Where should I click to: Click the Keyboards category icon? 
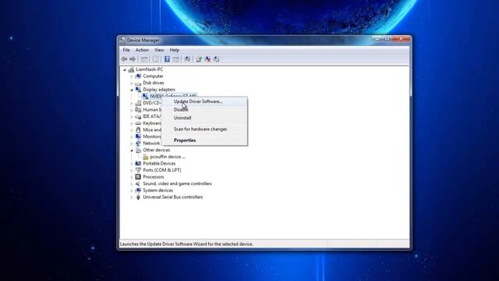(138, 123)
